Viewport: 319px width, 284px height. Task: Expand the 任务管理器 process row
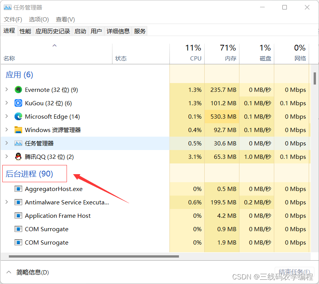7,143
